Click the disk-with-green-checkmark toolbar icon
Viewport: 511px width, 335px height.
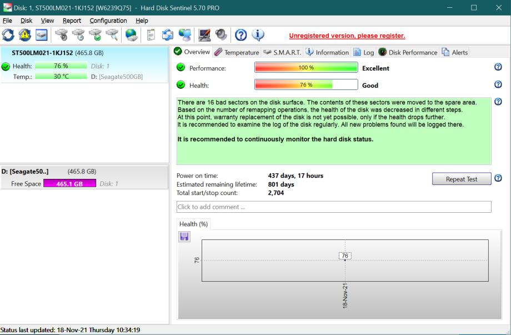(x=96, y=35)
